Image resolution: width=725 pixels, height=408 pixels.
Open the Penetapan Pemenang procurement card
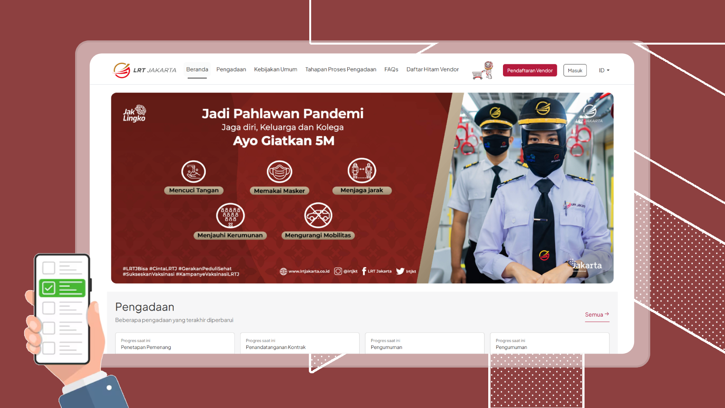point(175,343)
